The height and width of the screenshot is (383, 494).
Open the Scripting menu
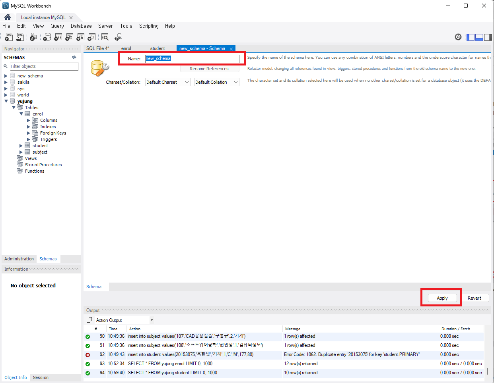(x=149, y=26)
